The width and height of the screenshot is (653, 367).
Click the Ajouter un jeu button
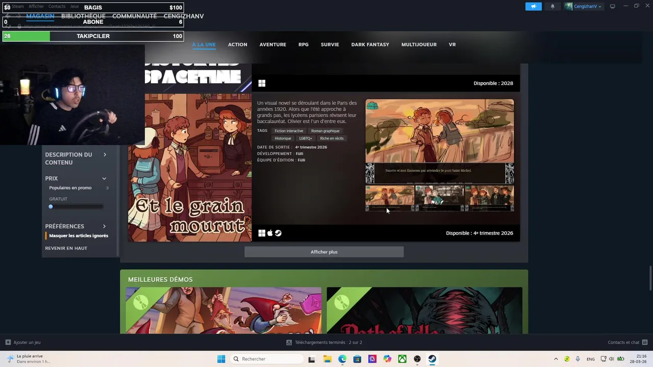(x=23, y=343)
